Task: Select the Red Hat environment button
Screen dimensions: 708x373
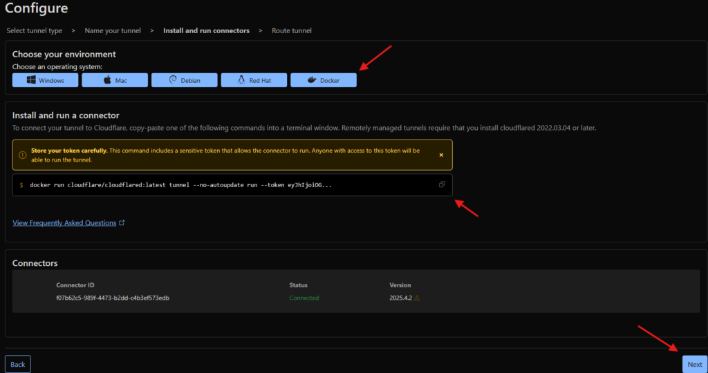Action: (254, 80)
